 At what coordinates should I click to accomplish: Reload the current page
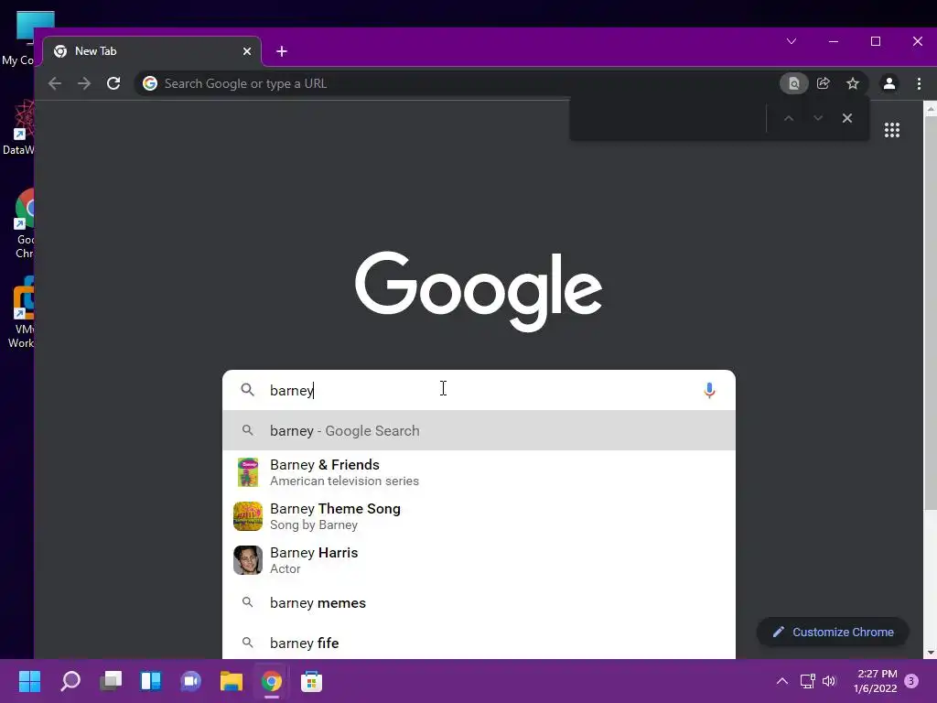113,83
